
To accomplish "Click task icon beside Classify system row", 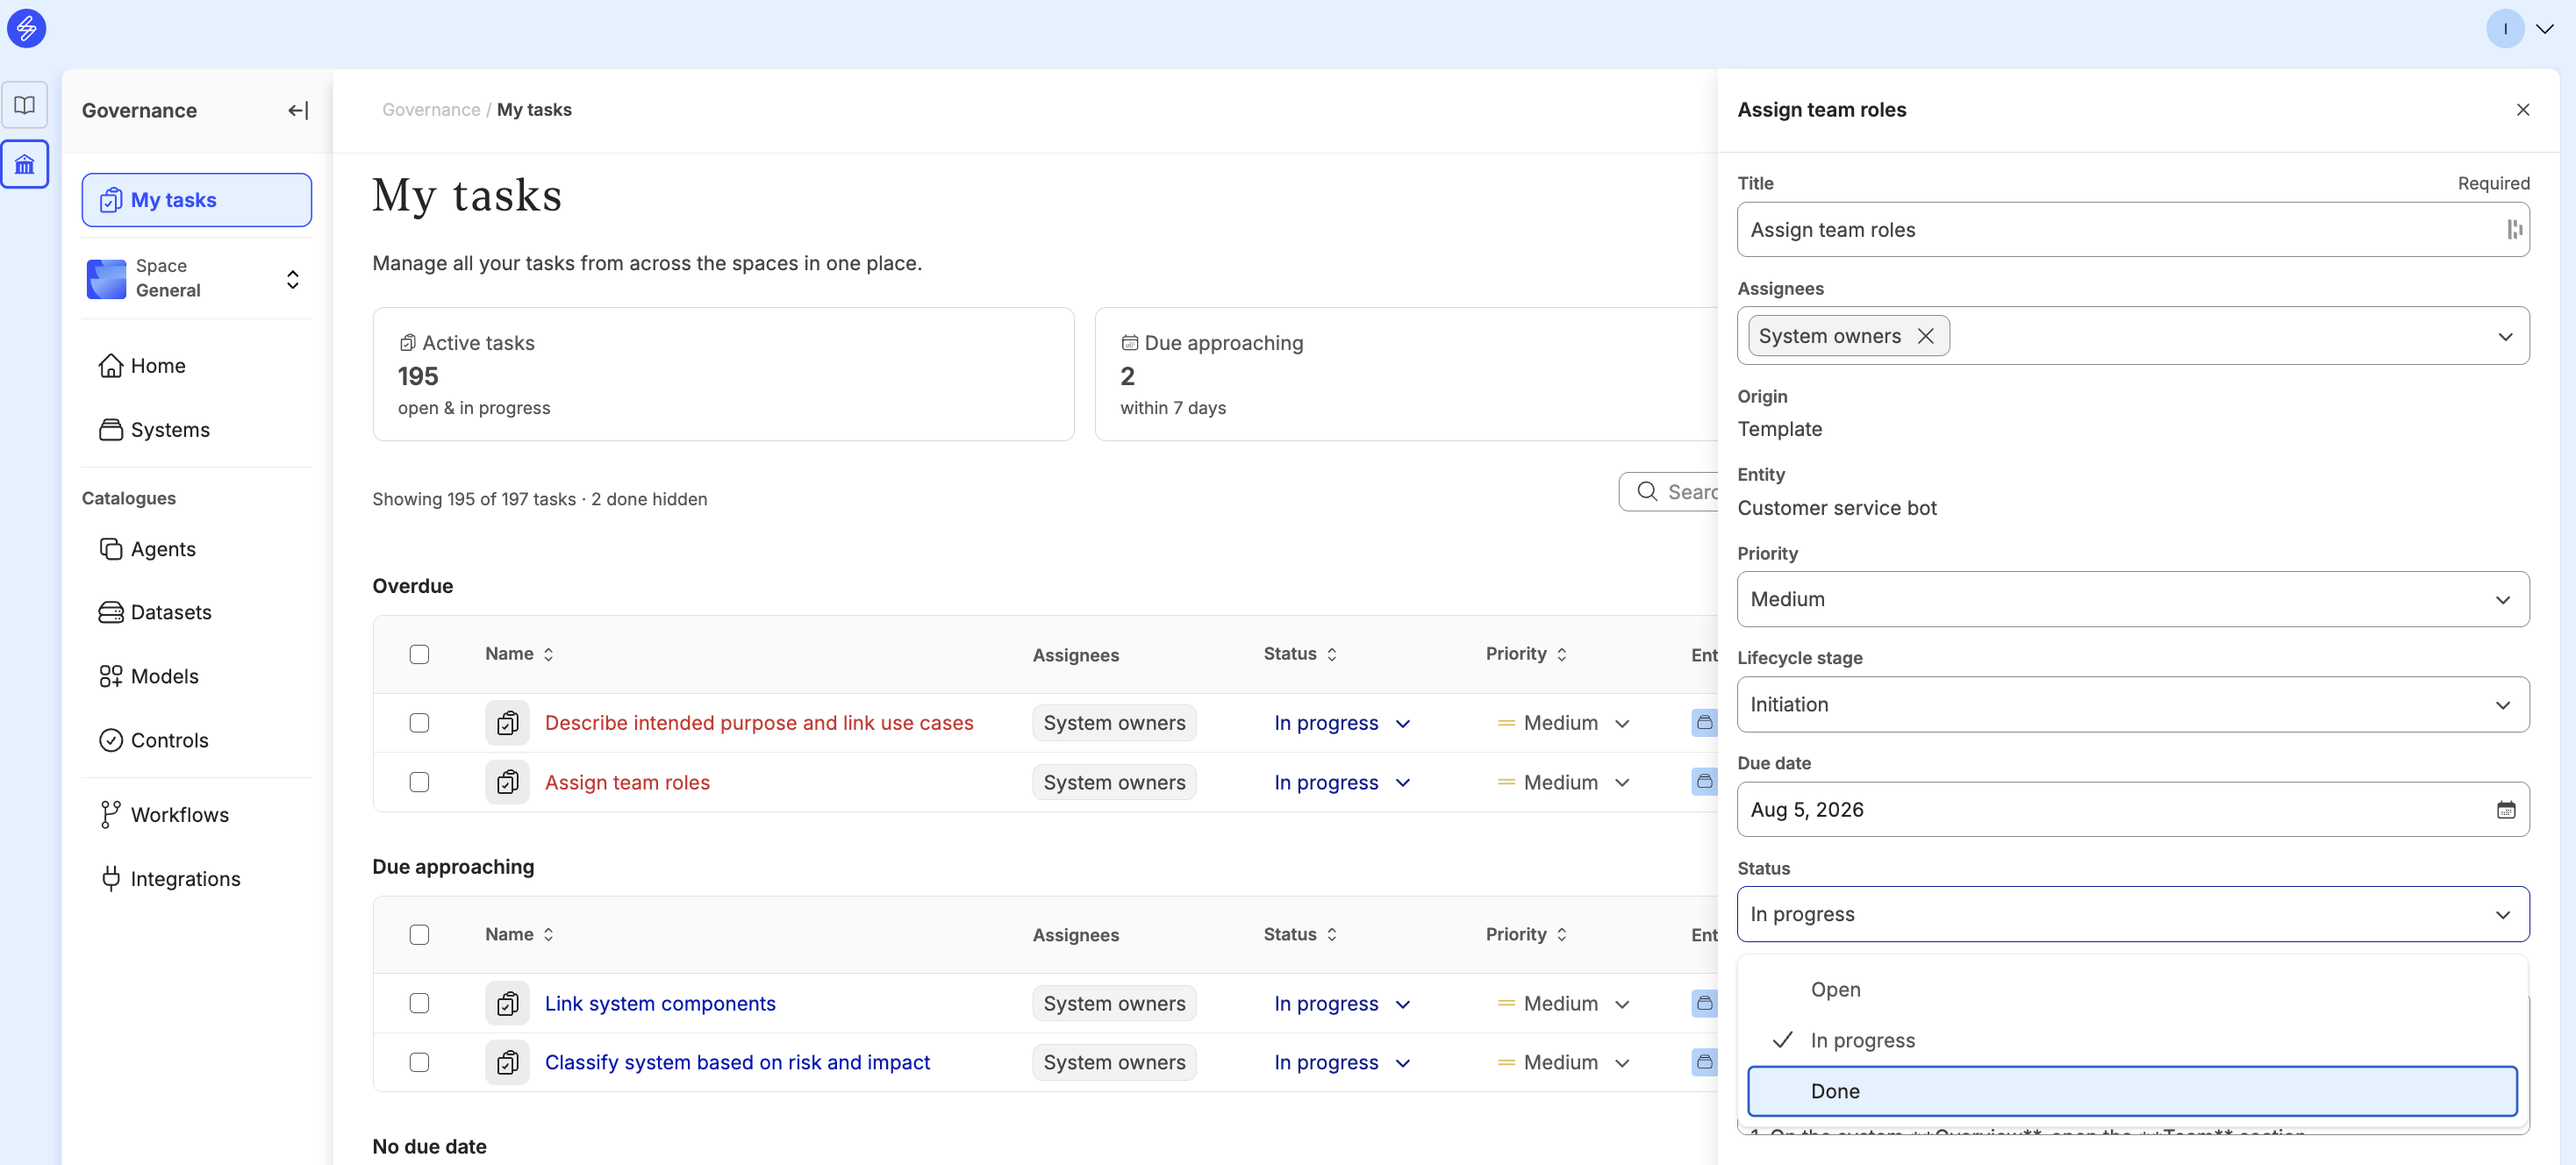I will pyautogui.click(x=508, y=1062).
